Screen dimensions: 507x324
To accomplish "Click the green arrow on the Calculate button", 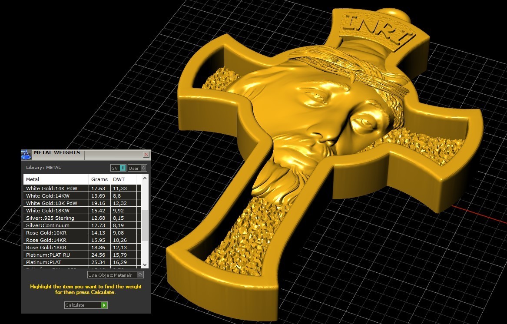I will [104, 305].
